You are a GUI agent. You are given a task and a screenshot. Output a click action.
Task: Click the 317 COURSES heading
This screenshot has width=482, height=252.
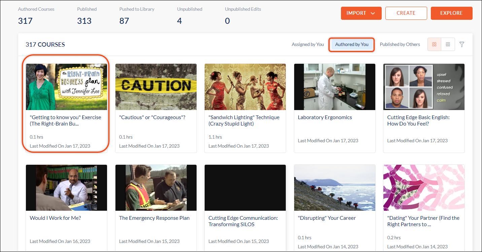pyautogui.click(x=45, y=45)
